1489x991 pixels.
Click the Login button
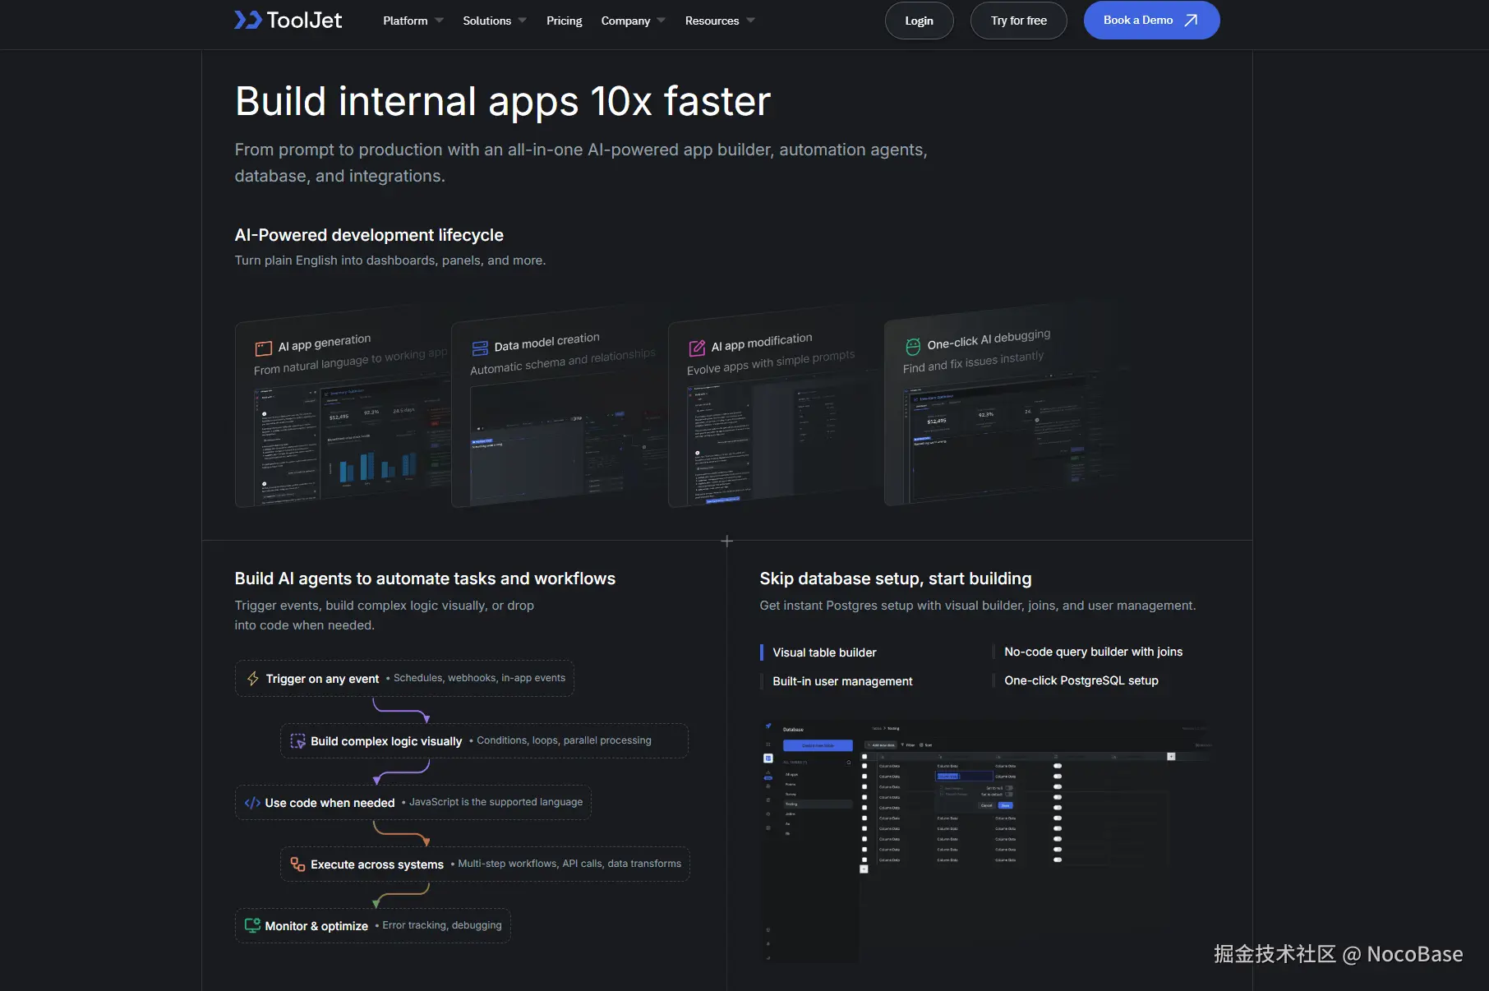(919, 21)
